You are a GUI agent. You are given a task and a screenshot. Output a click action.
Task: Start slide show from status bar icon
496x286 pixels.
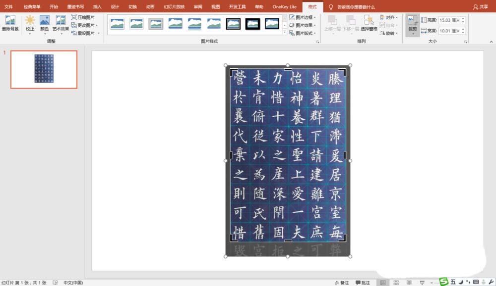tap(422, 283)
